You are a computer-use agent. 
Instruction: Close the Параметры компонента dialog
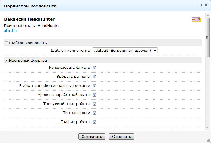click(206, 5)
